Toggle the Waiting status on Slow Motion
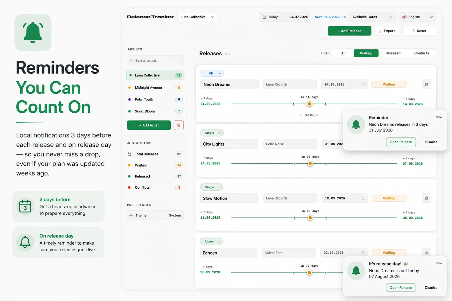This screenshot has width=452, height=301. 389,198
